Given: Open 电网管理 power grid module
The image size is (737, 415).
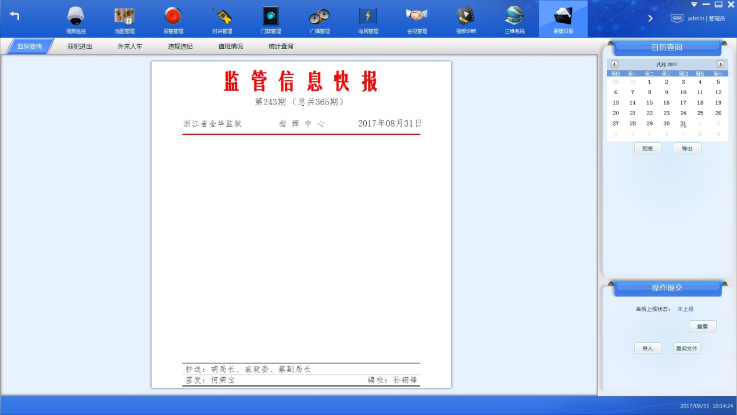Looking at the screenshot, I should 368,19.
